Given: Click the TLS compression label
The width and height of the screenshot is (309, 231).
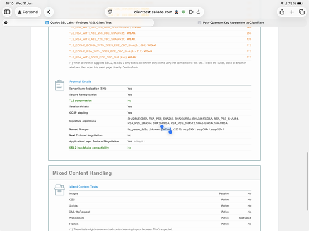Looking at the screenshot, I should [x=80, y=101].
